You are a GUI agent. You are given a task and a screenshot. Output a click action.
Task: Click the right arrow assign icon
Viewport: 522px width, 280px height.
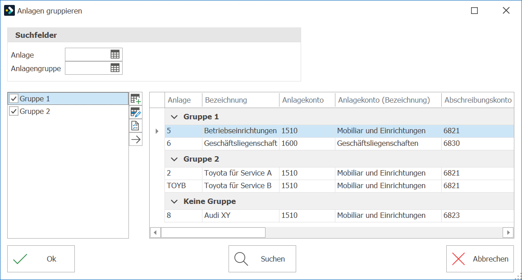(x=136, y=140)
